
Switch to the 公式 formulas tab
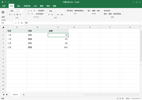[x=35, y=6]
